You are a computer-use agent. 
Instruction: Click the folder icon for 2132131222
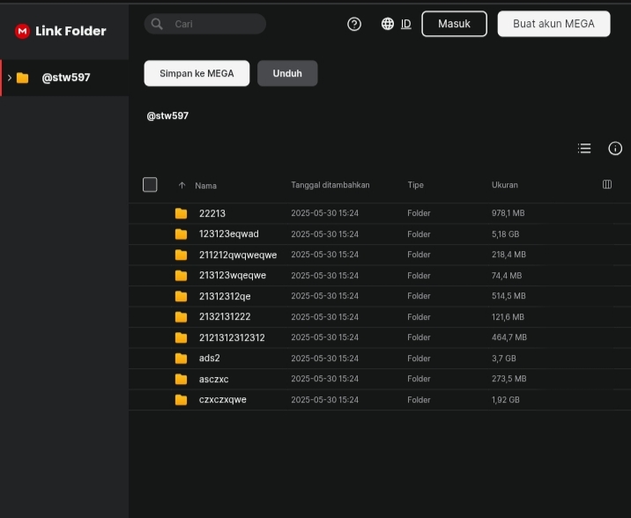tap(181, 317)
